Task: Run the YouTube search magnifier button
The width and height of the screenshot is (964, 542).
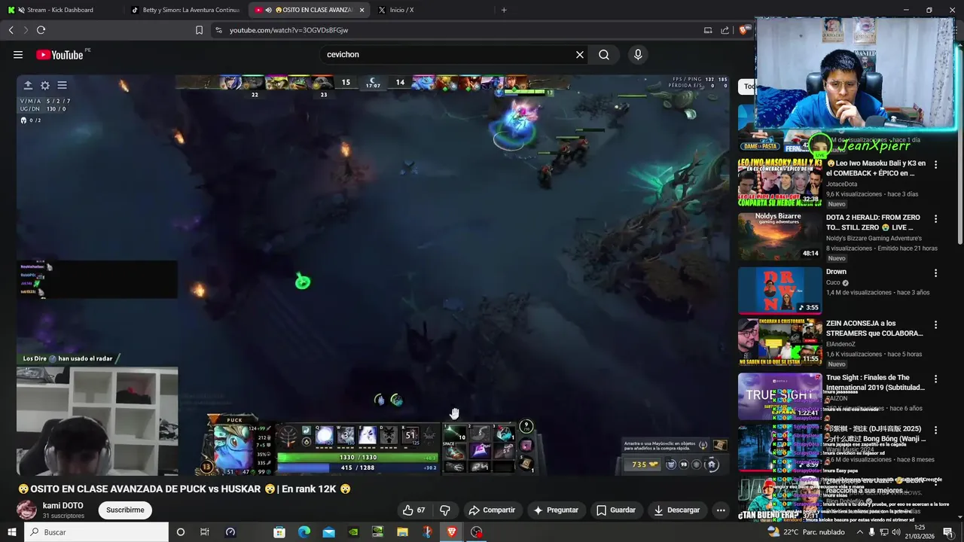Action: point(604,55)
